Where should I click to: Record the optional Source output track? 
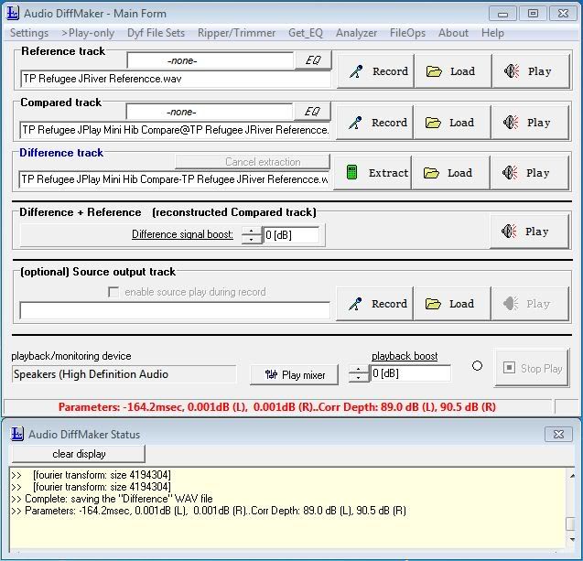pyautogui.click(x=374, y=304)
